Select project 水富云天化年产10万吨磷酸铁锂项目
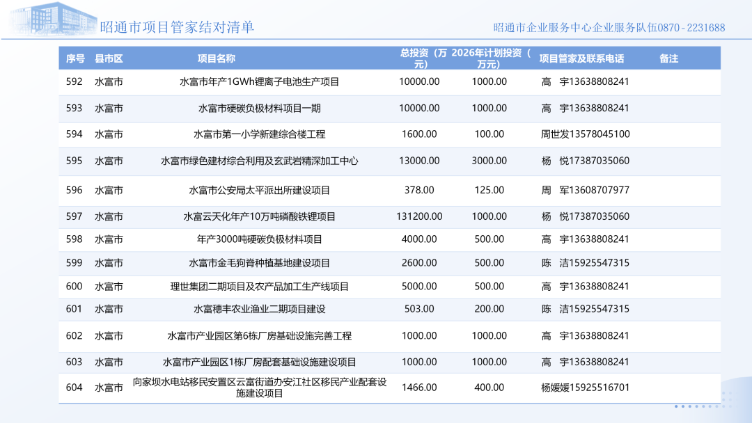Screen dimensions: 752x423 point(260,216)
